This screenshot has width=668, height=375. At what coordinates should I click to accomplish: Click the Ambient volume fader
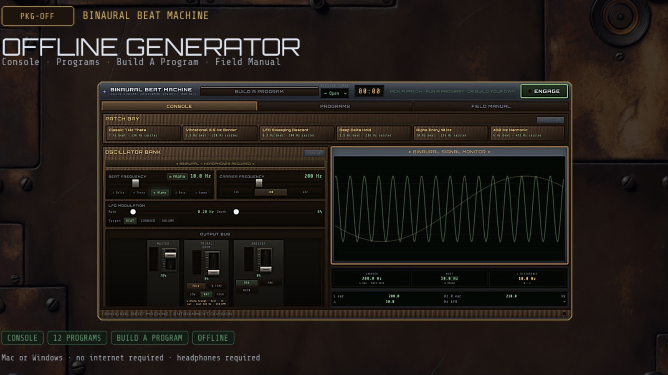tap(266, 269)
